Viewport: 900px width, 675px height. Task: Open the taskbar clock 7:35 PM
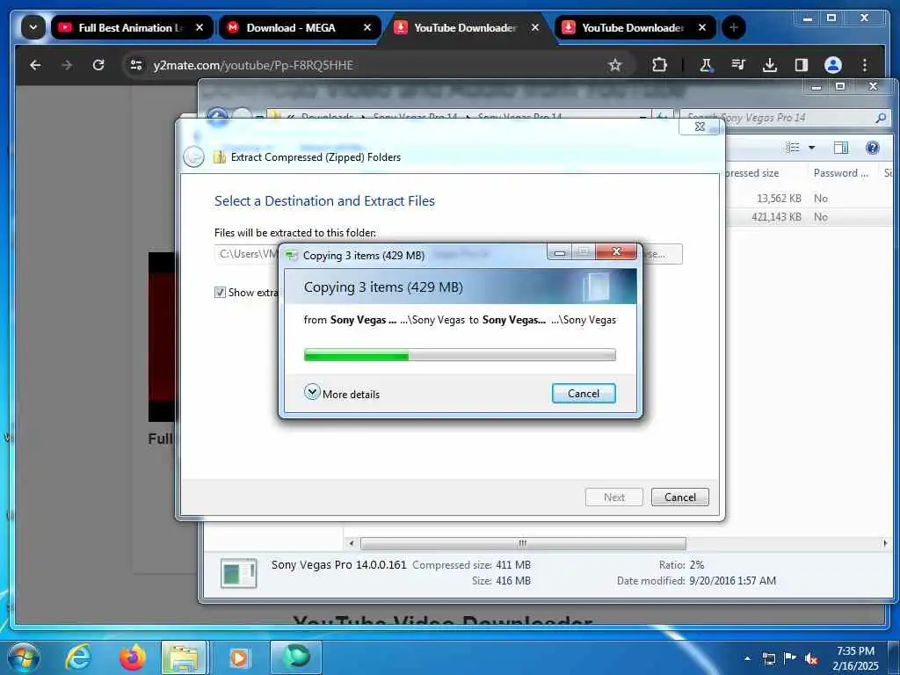pyautogui.click(x=855, y=658)
